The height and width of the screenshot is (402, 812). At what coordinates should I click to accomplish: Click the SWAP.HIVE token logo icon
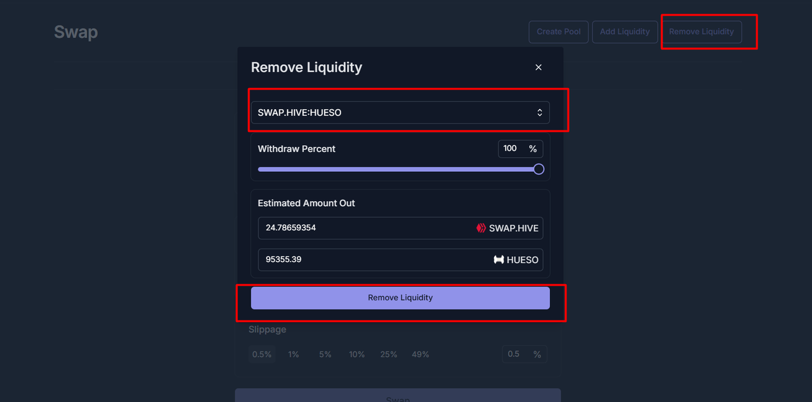(x=481, y=228)
